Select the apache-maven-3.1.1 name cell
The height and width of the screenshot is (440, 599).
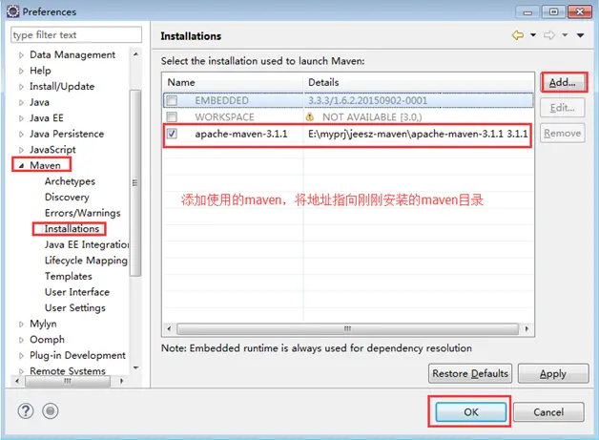(241, 134)
